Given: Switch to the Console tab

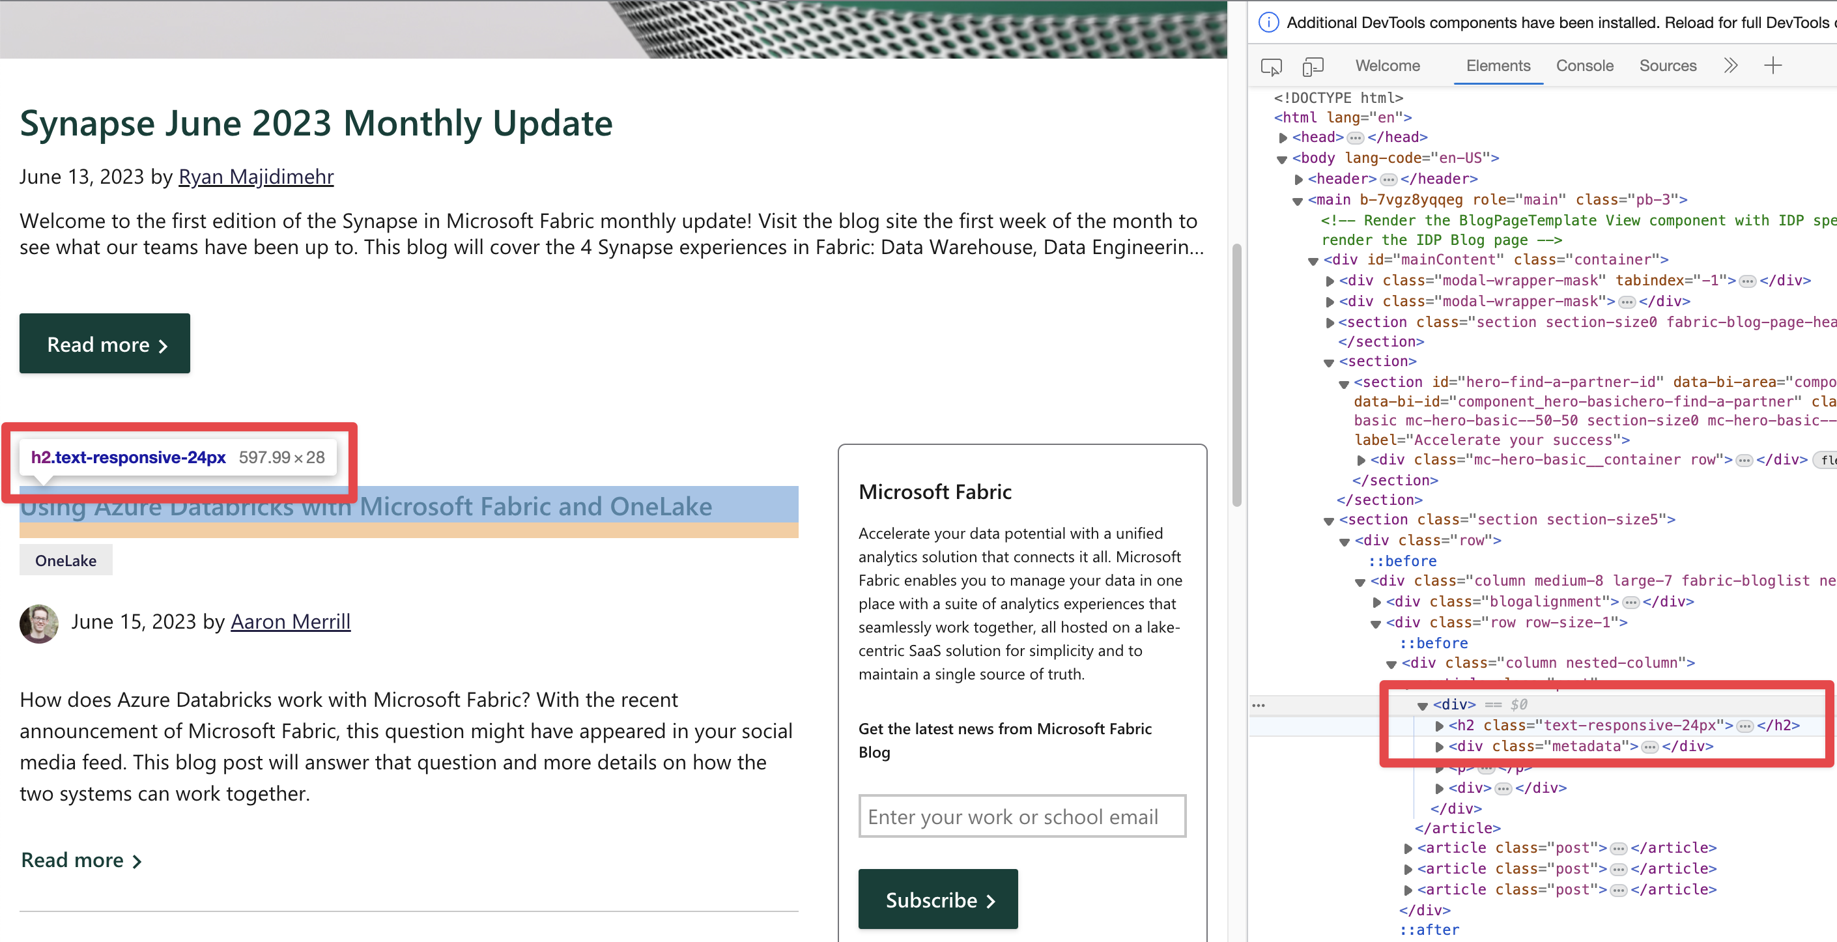Looking at the screenshot, I should tap(1584, 66).
